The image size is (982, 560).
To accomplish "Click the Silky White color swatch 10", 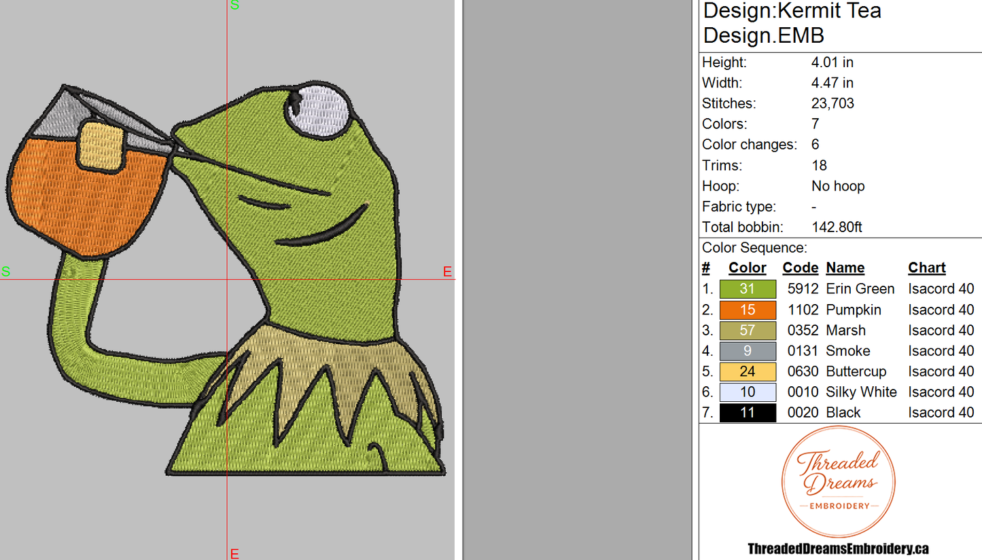I will (748, 392).
